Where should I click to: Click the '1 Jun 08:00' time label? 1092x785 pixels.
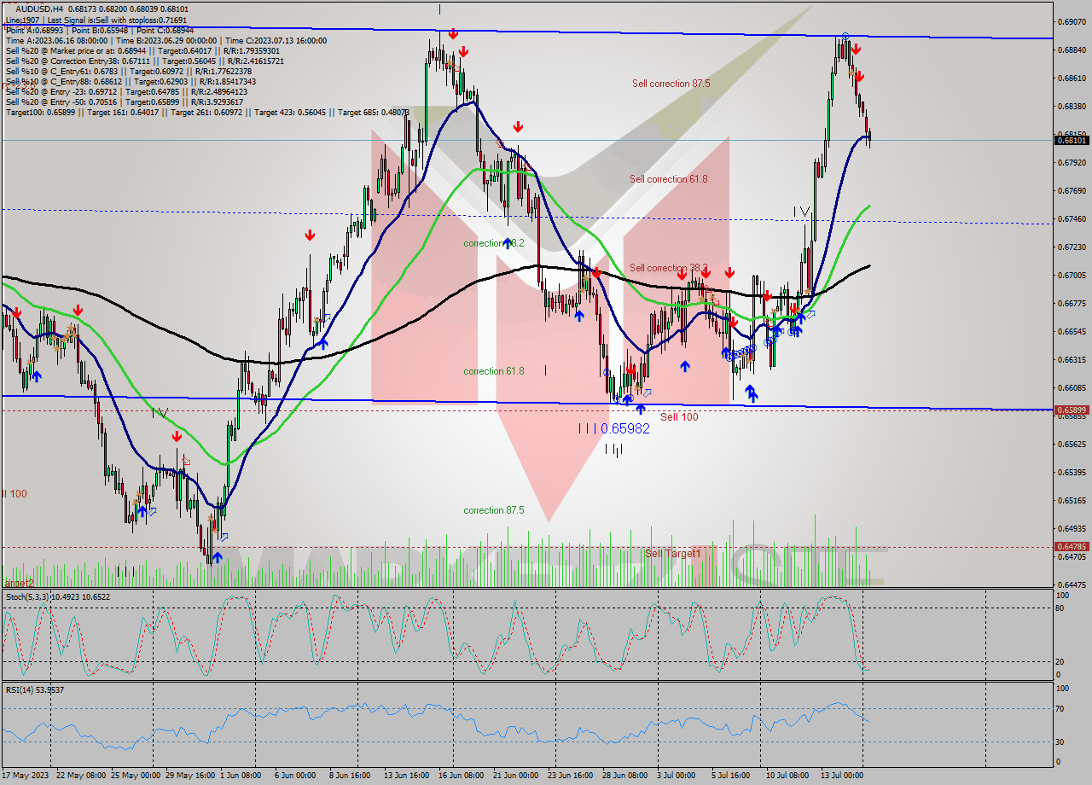click(240, 775)
